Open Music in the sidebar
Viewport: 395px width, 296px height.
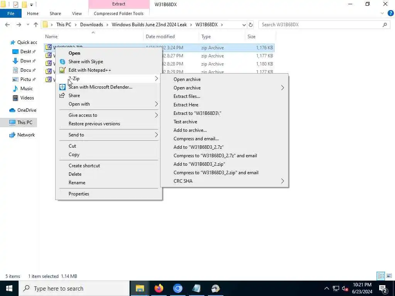pos(23,89)
